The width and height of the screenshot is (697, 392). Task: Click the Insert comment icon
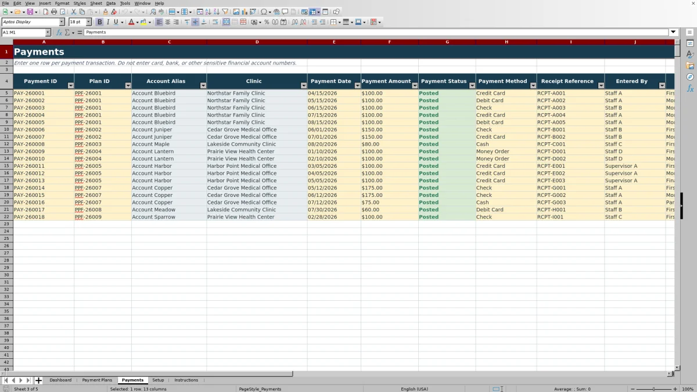pos(285,12)
